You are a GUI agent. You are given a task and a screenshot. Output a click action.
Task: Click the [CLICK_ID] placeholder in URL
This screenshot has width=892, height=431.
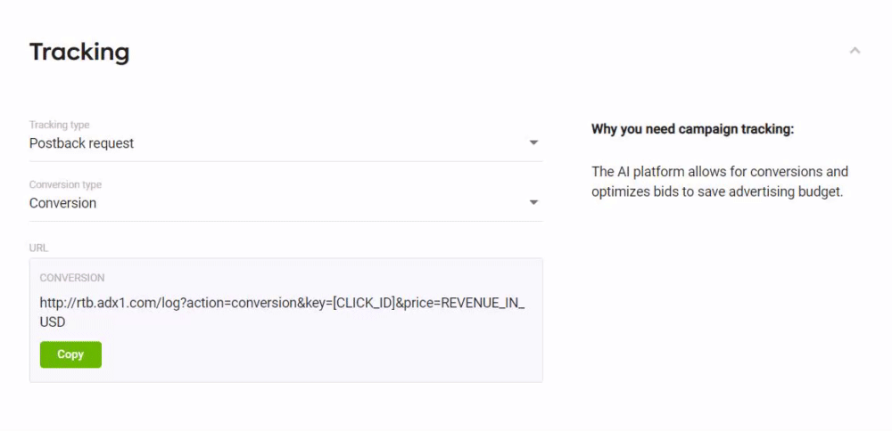(x=364, y=304)
